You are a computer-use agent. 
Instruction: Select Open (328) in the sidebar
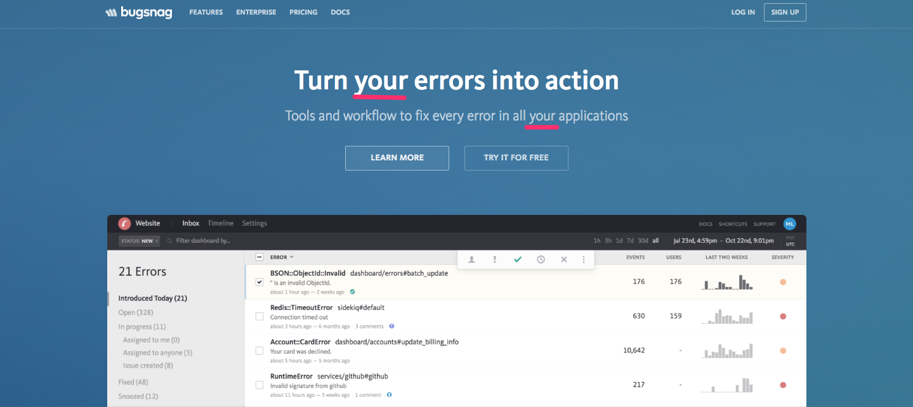tap(136, 313)
